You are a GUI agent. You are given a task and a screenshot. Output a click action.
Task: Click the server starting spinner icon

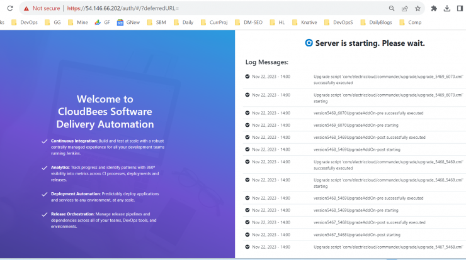[309, 43]
